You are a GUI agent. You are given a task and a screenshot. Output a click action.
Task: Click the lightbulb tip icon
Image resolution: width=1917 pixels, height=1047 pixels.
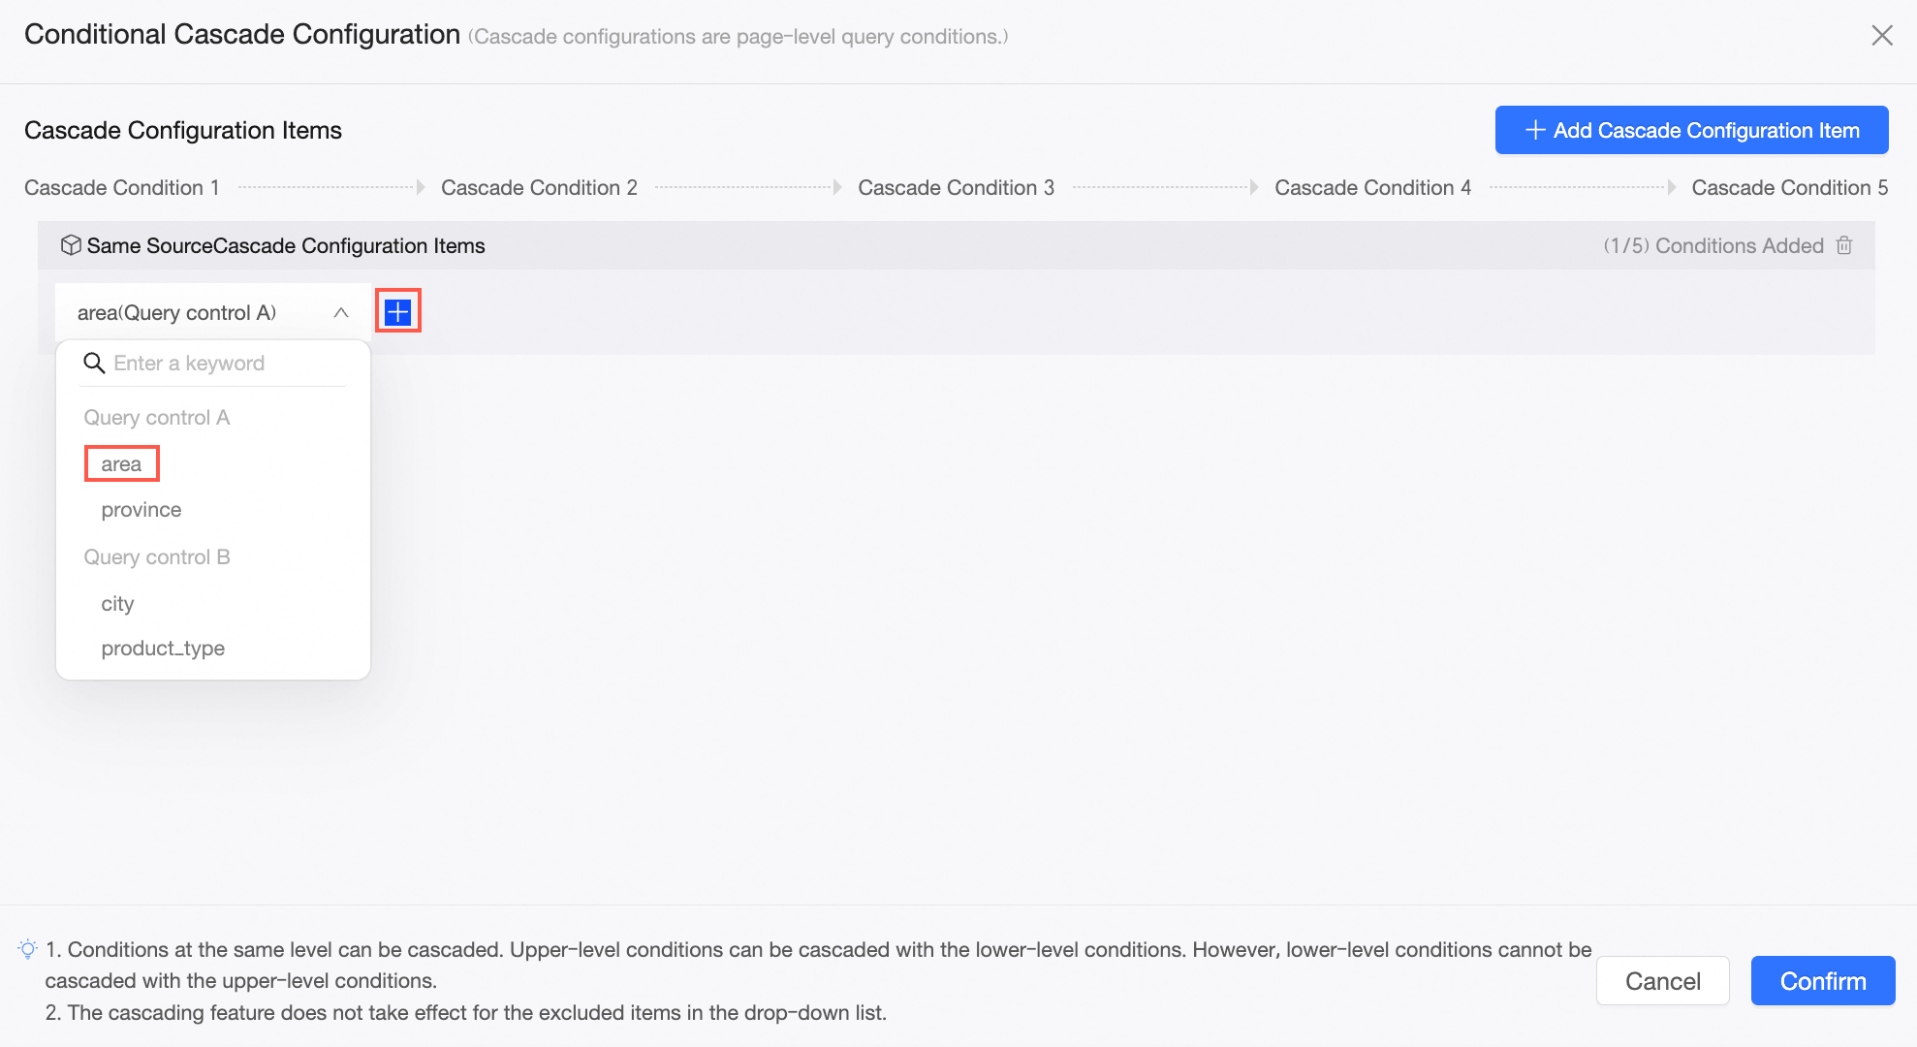click(28, 949)
